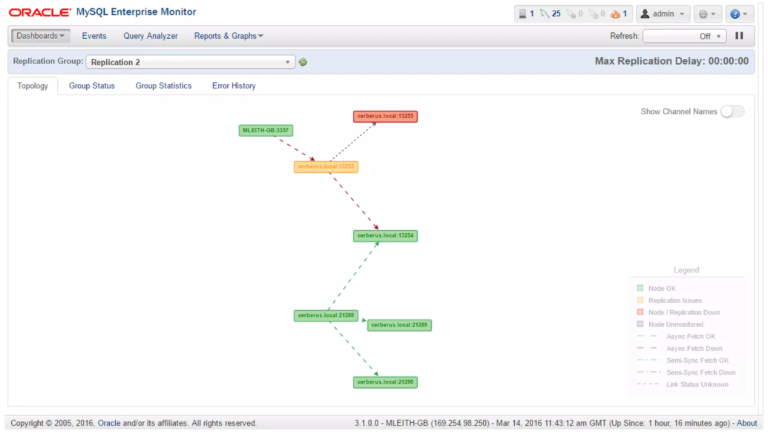Expand the Refresh interval dropdown

(x=684, y=36)
